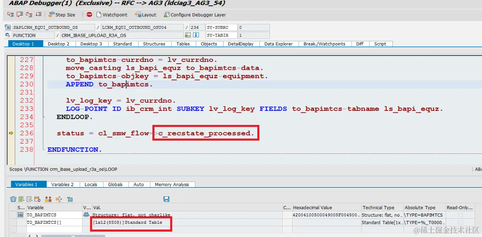Click the LCRM_EQUI_OUTBOUND_OSU04 include field

tap(142, 27)
